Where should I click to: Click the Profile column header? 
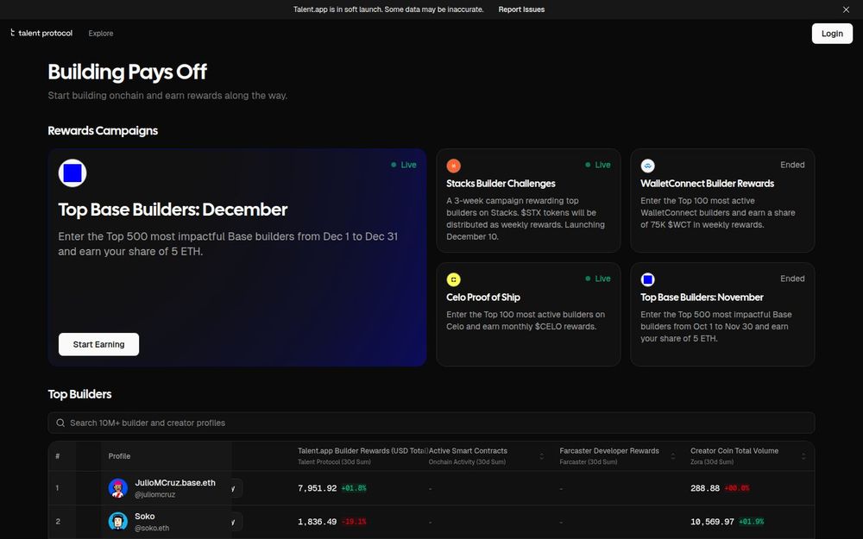119,456
